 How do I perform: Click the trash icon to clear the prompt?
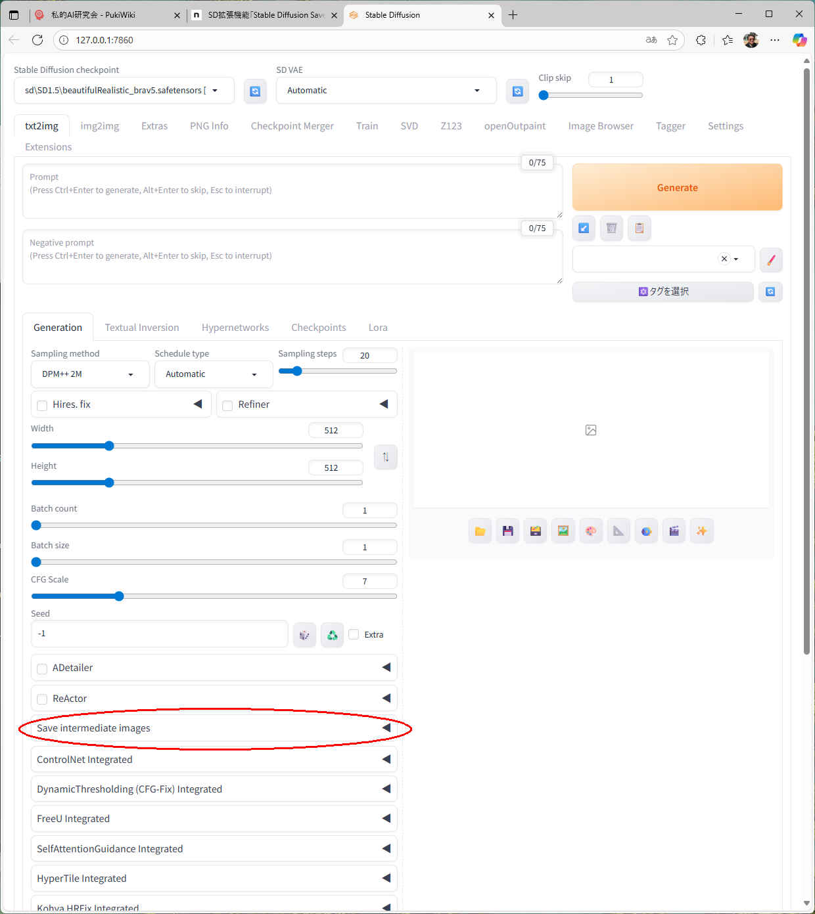[611, 229]
